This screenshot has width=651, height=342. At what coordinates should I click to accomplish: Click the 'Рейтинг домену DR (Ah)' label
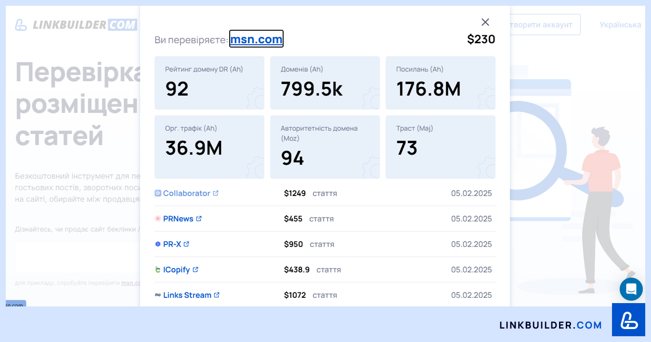[204, 69]
